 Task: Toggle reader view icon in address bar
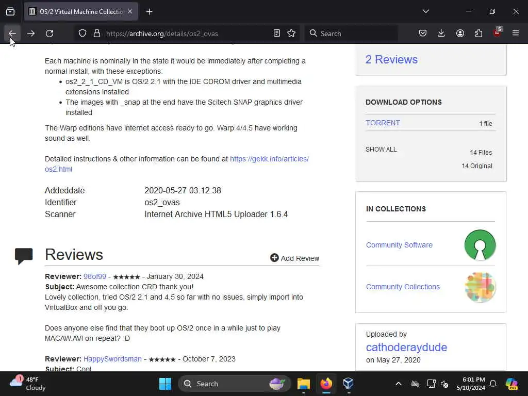(x=276, y=34)
